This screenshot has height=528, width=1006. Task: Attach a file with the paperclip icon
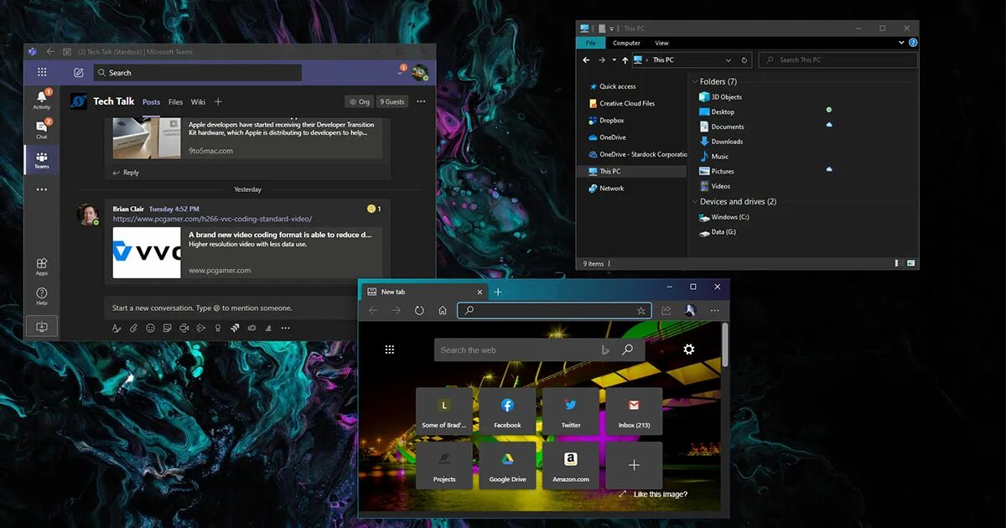[133, 328]
